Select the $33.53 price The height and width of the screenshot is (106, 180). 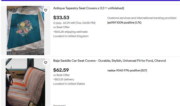(61, 18)
